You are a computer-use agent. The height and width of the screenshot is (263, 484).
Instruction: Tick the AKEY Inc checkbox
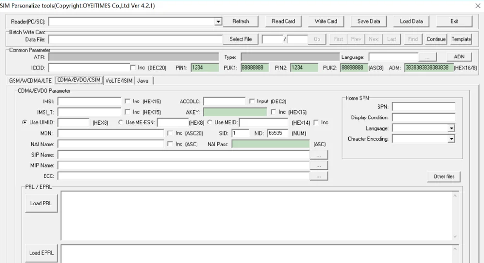tap(273, 112)
